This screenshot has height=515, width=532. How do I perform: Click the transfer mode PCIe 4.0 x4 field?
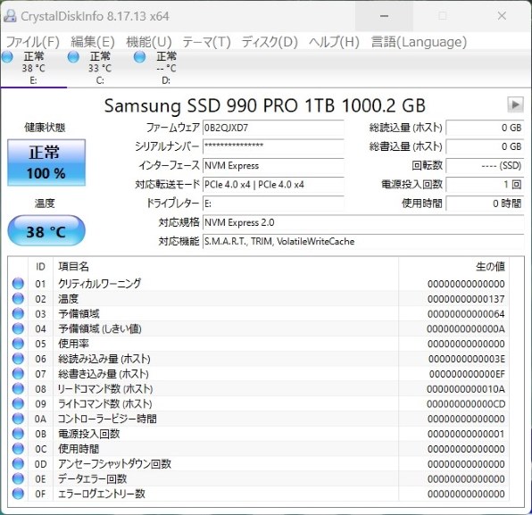click(x=273, y=185)
